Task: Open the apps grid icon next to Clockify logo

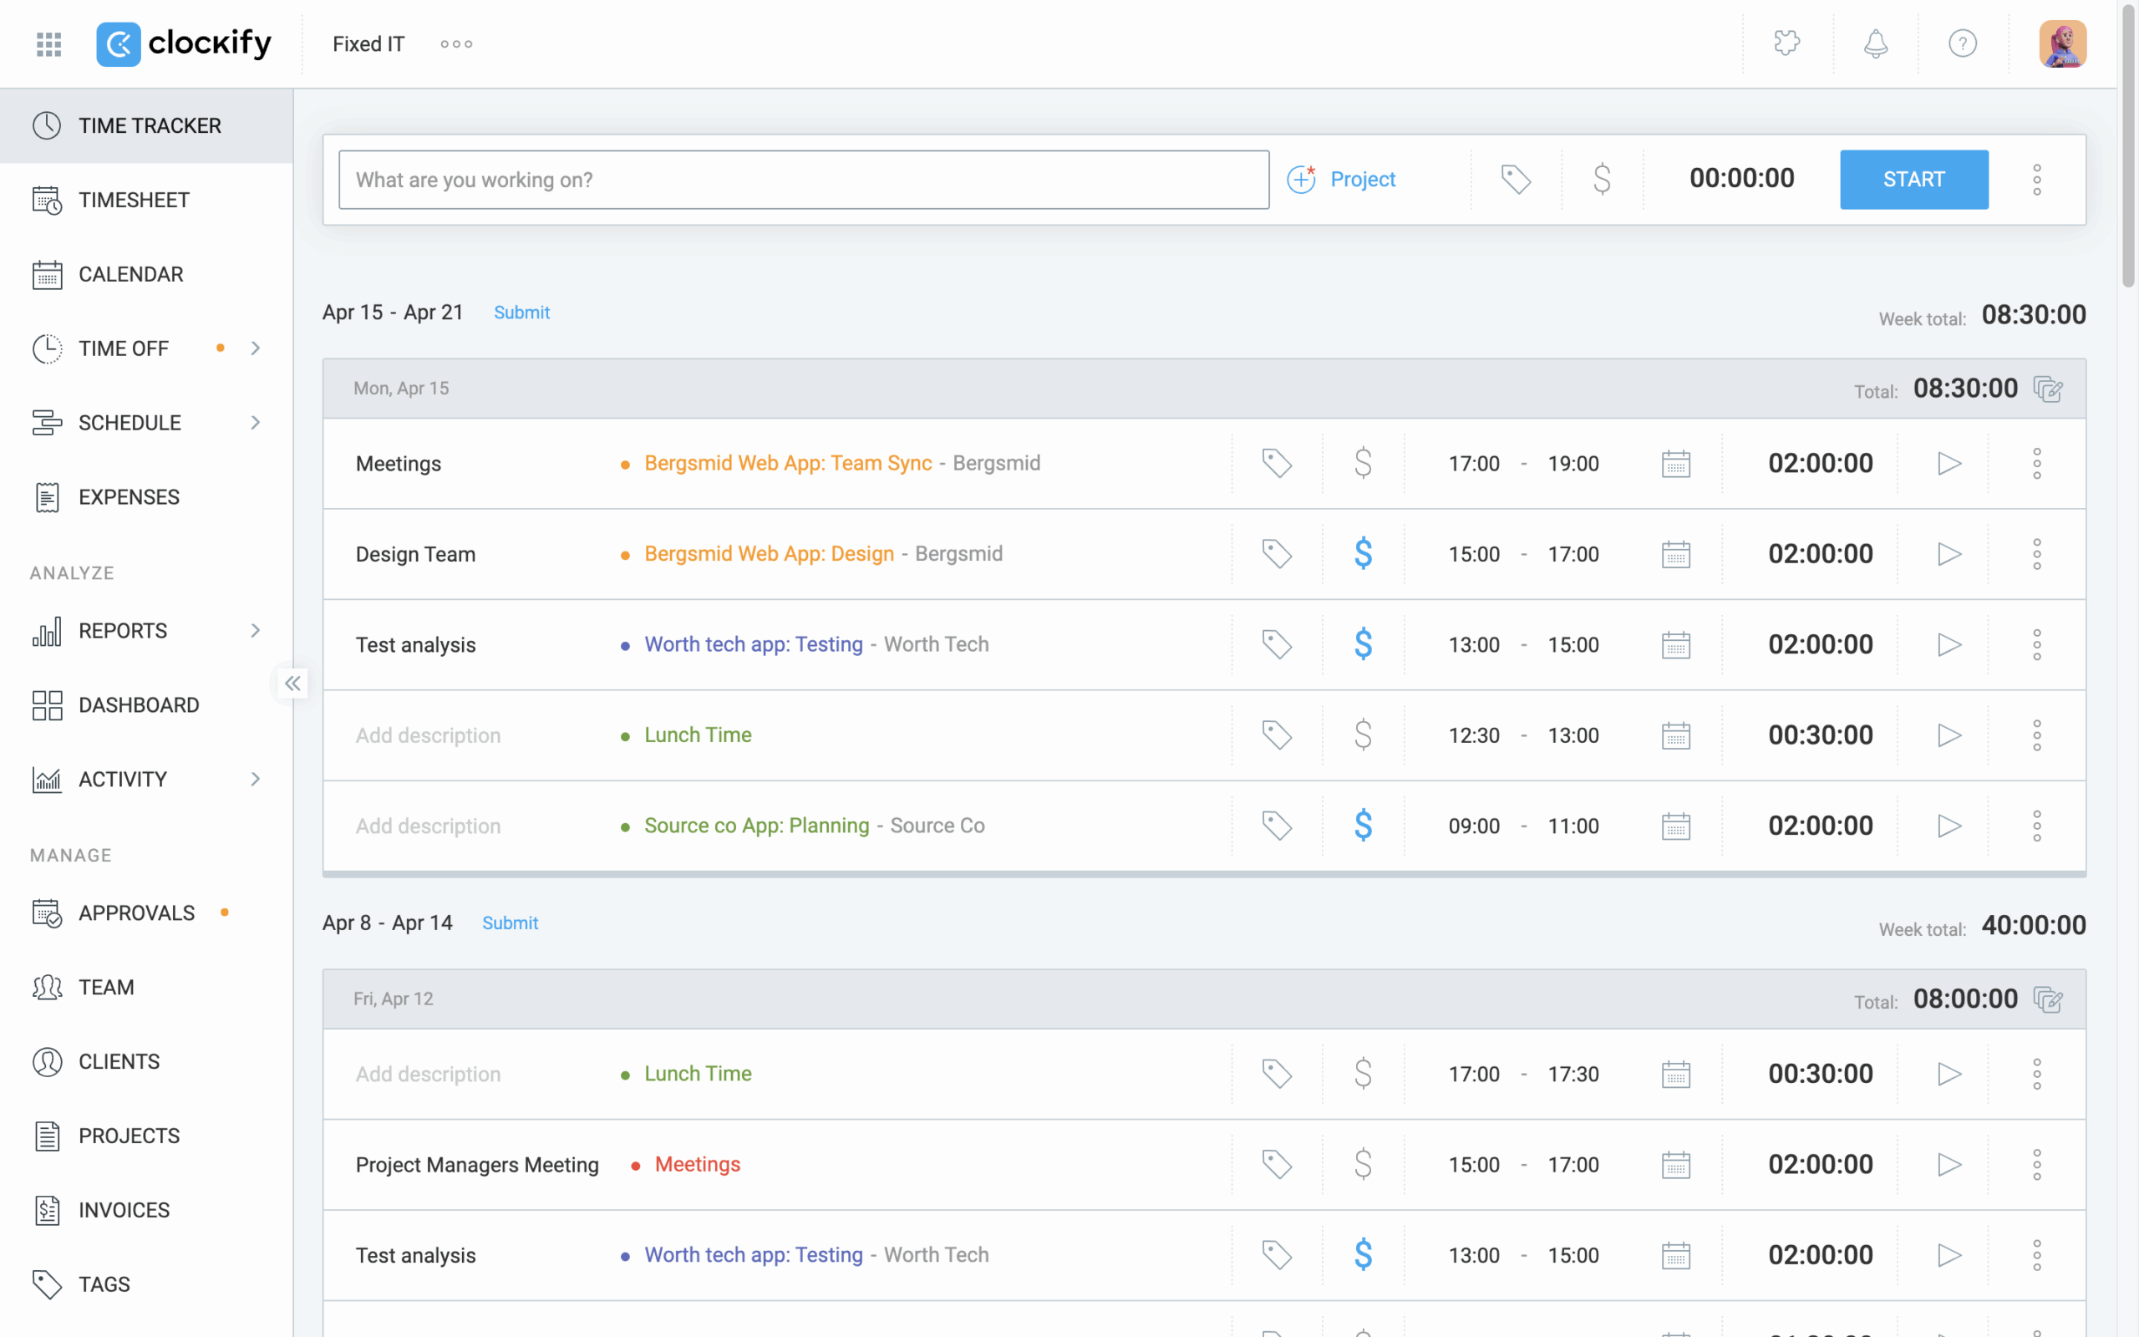Action: 48,43
